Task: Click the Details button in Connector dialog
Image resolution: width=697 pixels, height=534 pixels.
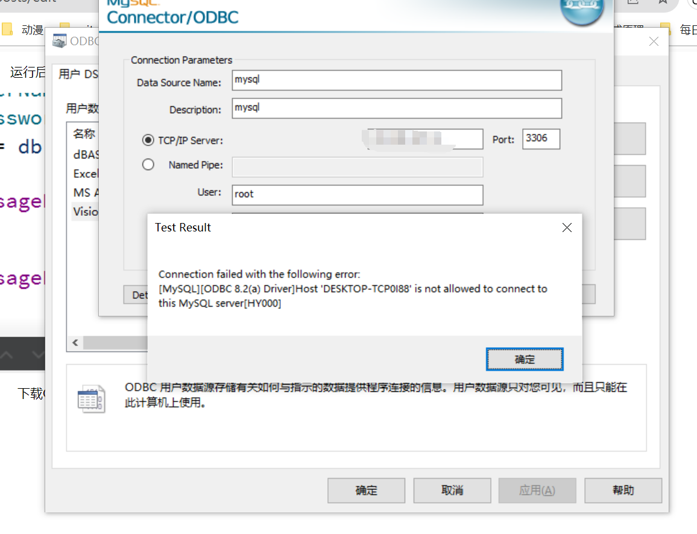Action: click(x=136, y=295)
